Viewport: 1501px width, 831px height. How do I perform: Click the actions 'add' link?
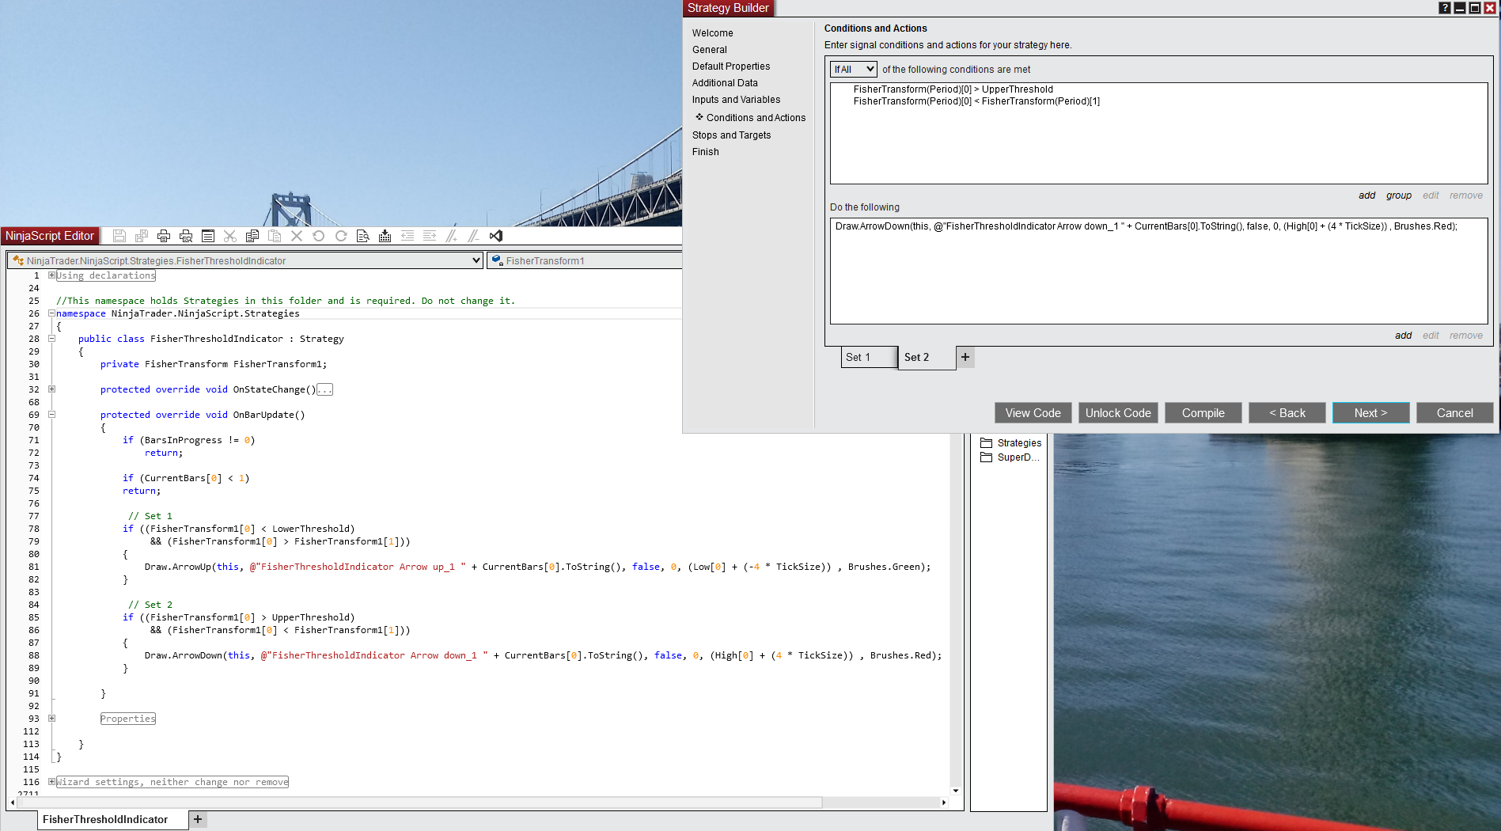(1404, 336)
